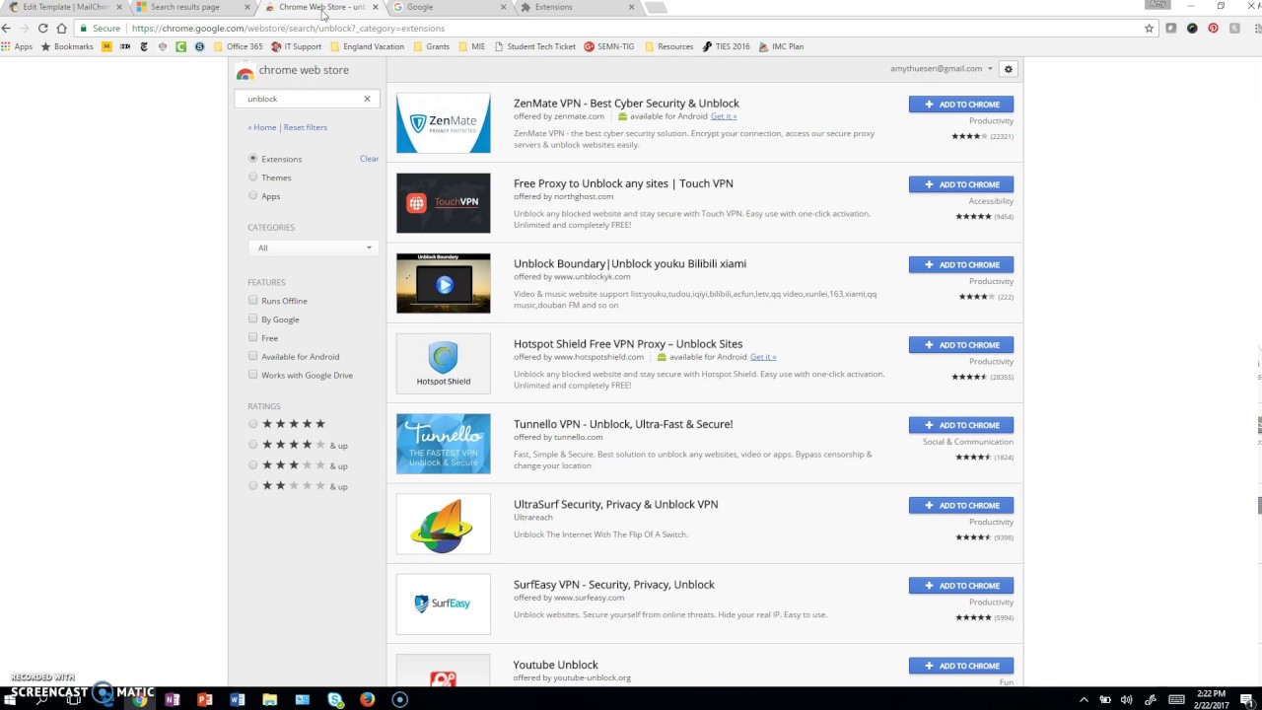Click the Home link in sidebar
Screen dimensions: 1262x710
262,127
